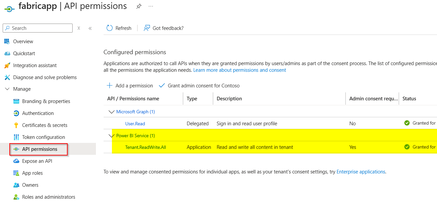Collapse the Manage section chevron
Viewport: 437px width, 204px height.
click(x=7, y=89)
